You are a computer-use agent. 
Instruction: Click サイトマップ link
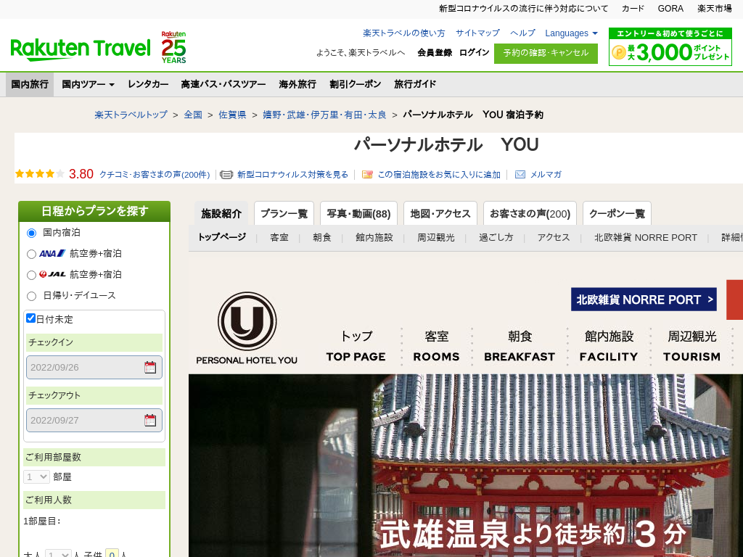pyautogui.click(x=477, y=33)
